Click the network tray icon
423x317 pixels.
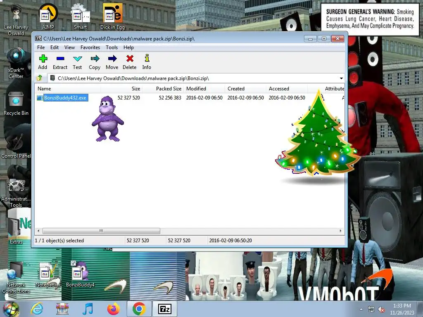371,310
